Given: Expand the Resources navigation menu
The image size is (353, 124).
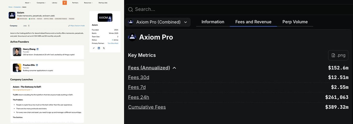Looking at the screenshot, I should tap(88, 3).
